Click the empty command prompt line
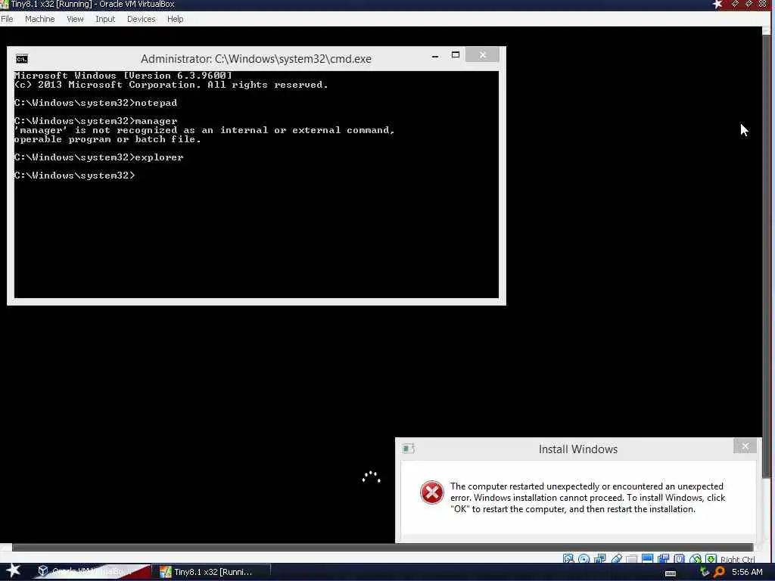Screen dimensions: 775x581 coord(75,176)
